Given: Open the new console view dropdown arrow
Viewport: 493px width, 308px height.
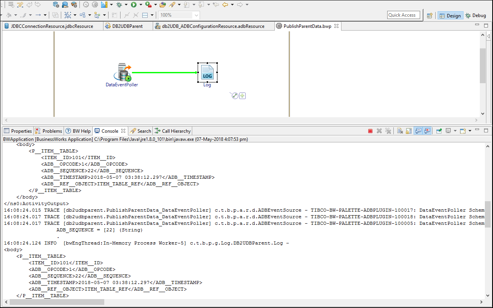Looking at the screenshot, I should (470, 131).
